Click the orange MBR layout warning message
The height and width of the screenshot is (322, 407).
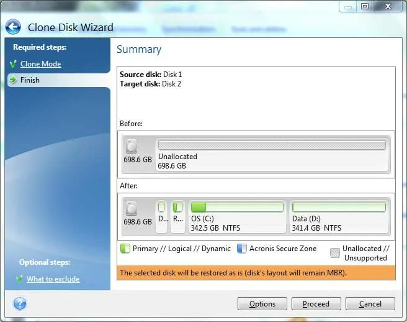coord(256,273)
